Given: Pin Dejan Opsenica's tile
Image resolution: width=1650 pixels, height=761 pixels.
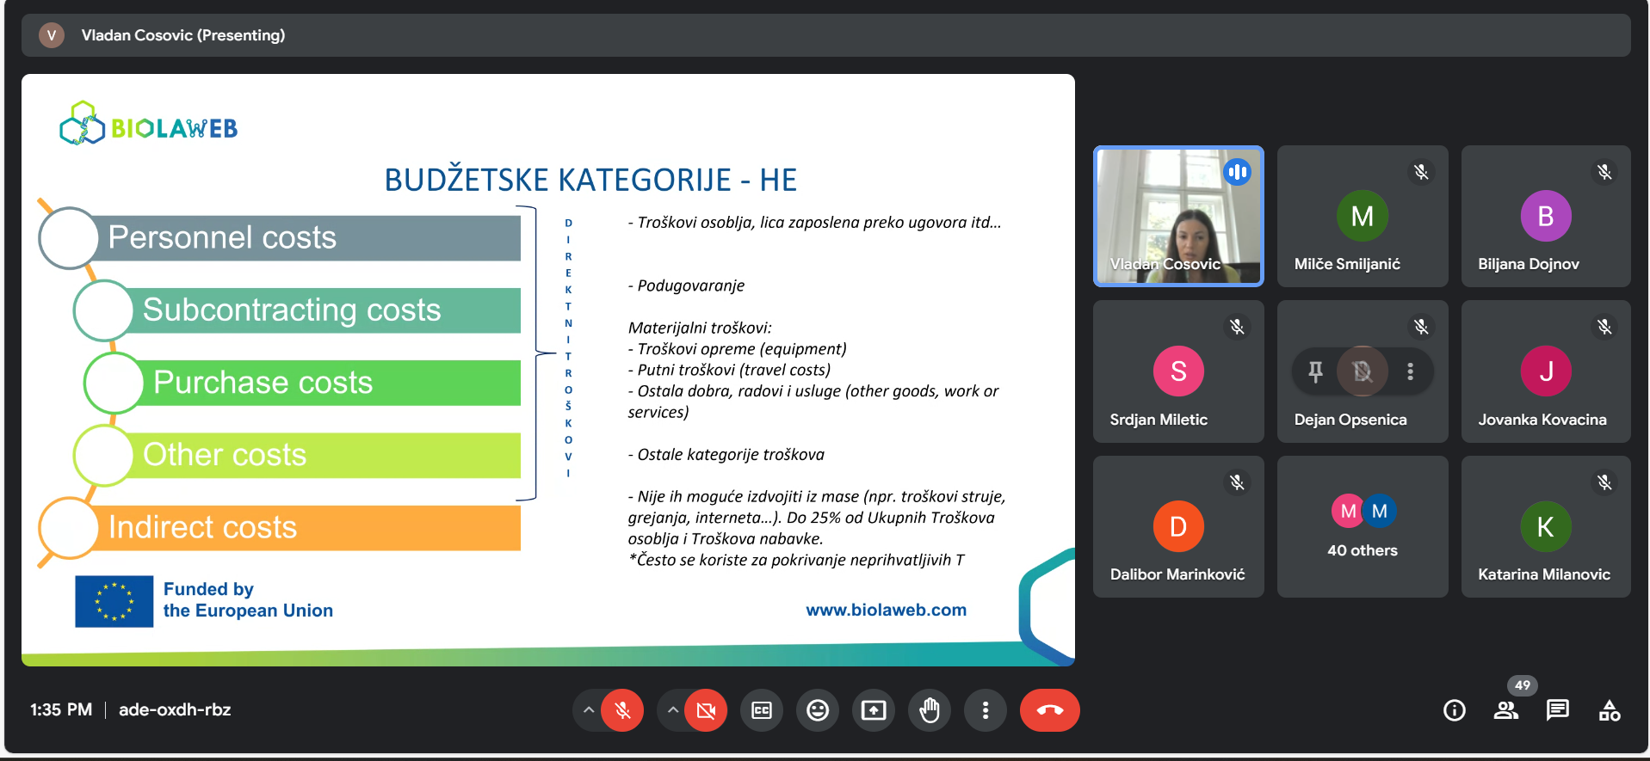Looking at the screenshot, I should [x=1315, y=371].
